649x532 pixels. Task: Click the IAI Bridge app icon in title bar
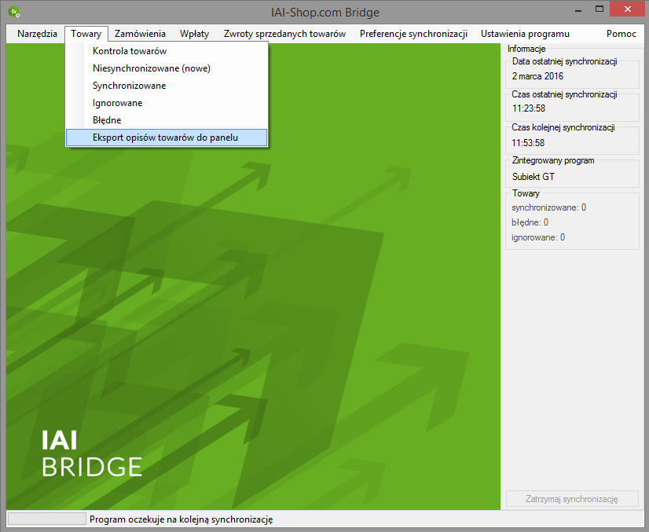point(13,12)
